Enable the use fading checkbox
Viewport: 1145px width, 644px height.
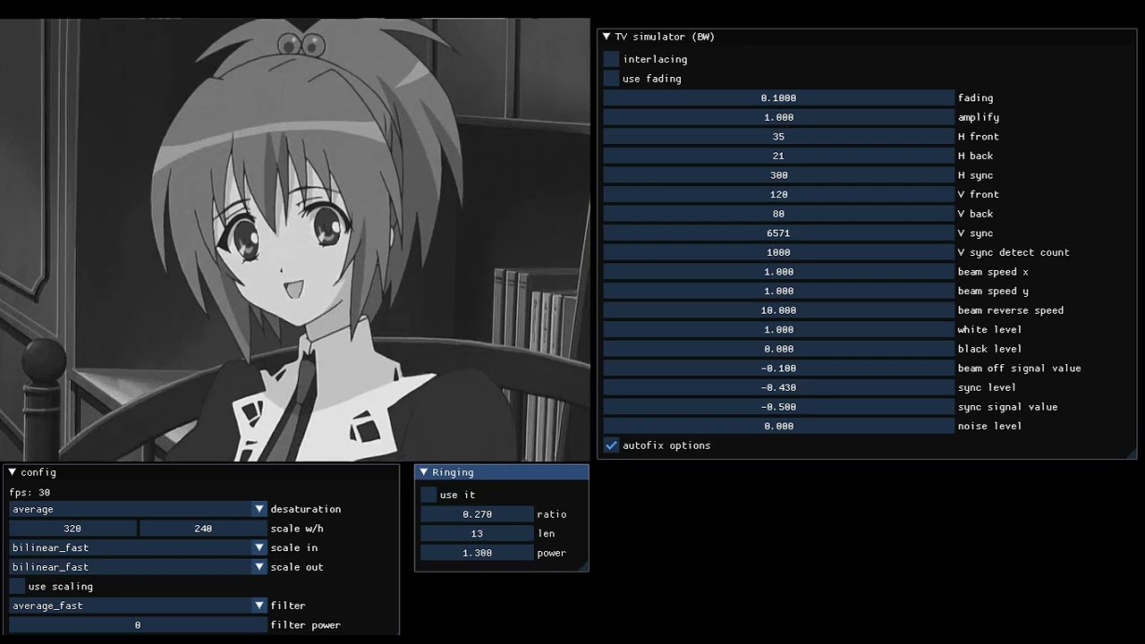pos(612,79)
